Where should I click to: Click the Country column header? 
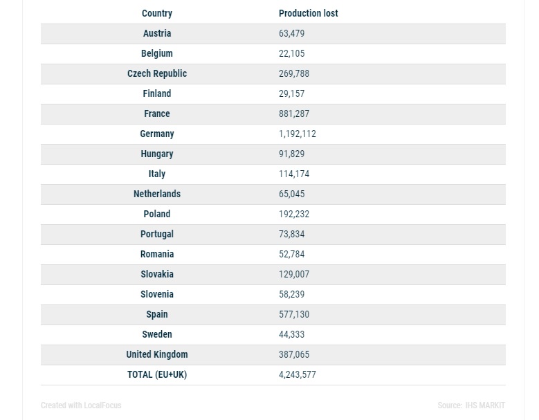pyautogui.click(x=157, y=13)
